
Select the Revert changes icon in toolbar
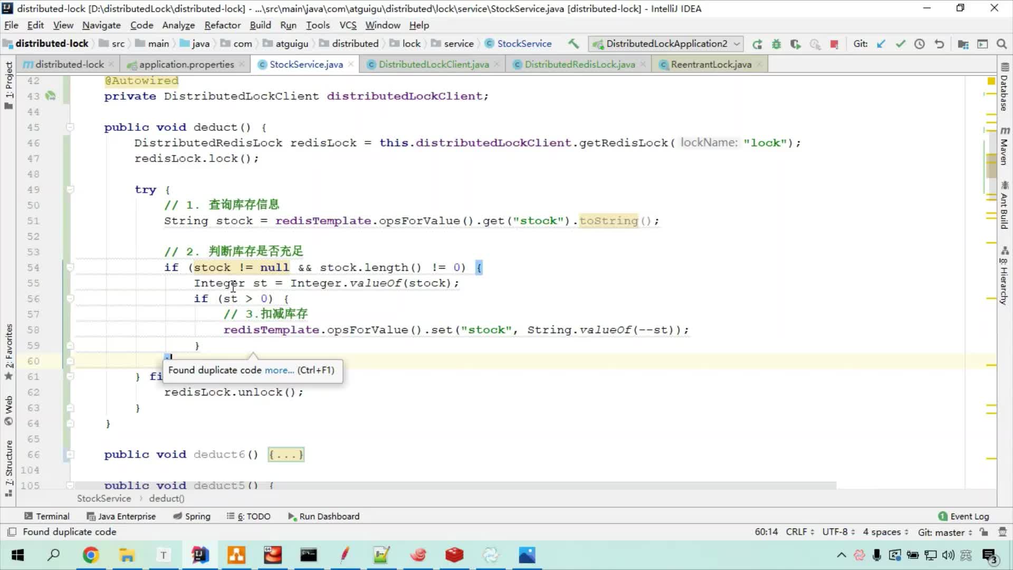point(940,44)
